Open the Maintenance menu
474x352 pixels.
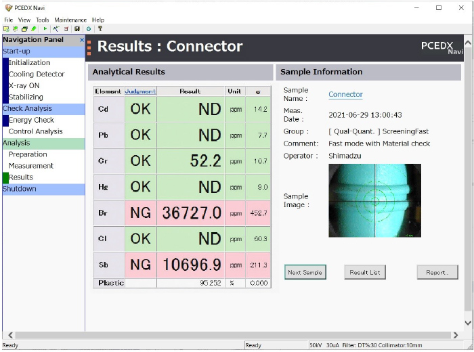coord(70,20)
